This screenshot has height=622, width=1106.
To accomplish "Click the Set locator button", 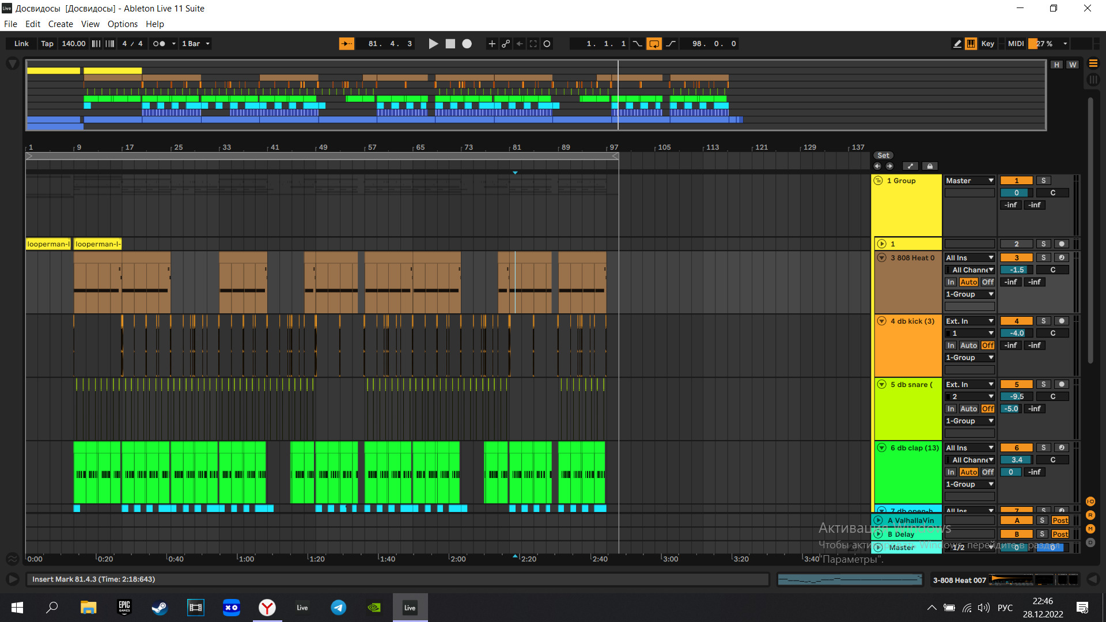I will click(x=883, y=155).
